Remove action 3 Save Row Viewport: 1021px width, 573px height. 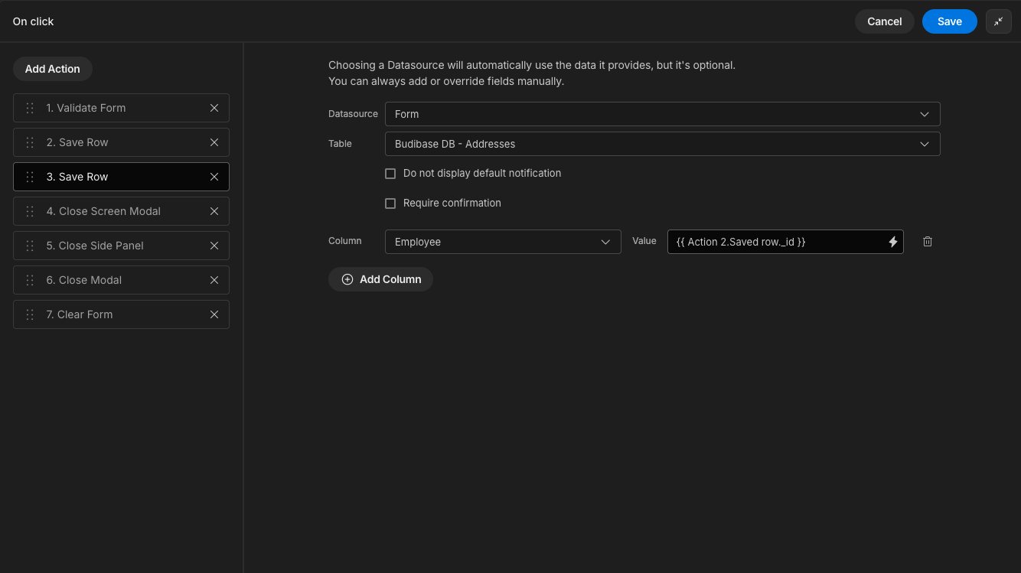[214, 177]
